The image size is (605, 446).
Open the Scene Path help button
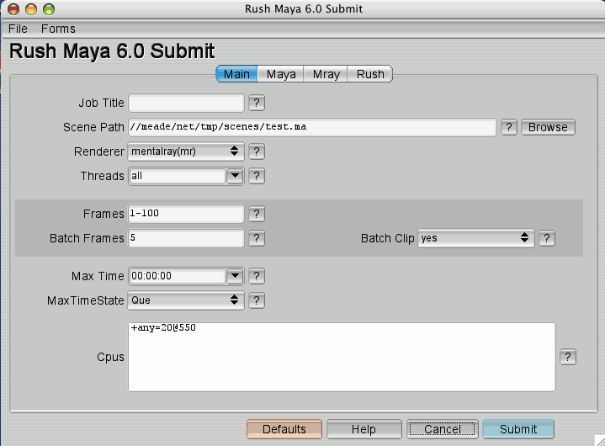(509, 127)
